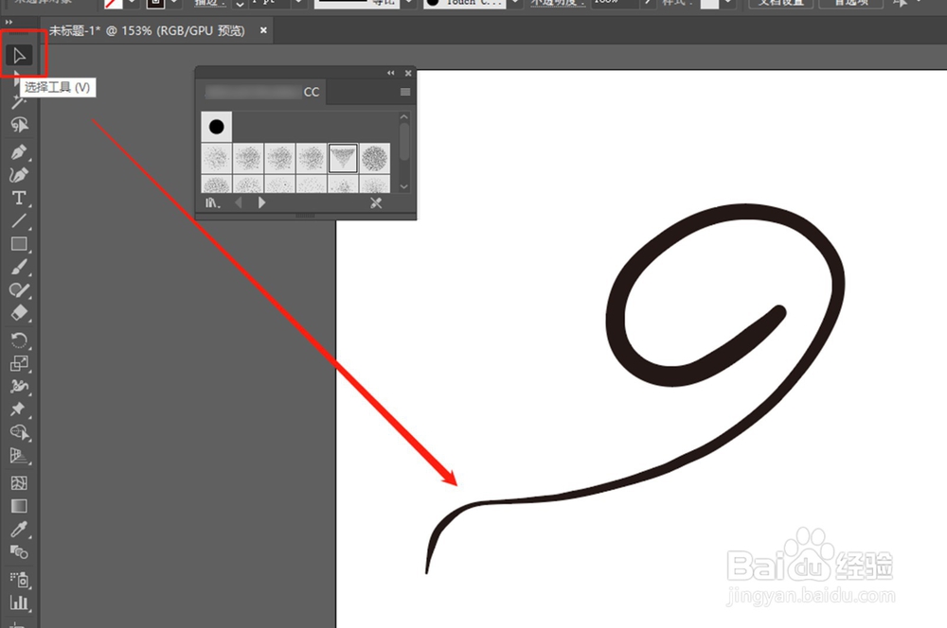Close the 未标题-1 document tab
This screenshot has height=628, width=947.
263,30
